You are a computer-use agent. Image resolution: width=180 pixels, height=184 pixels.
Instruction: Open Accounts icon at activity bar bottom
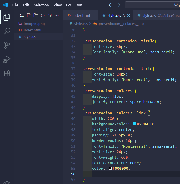(7, 183)
